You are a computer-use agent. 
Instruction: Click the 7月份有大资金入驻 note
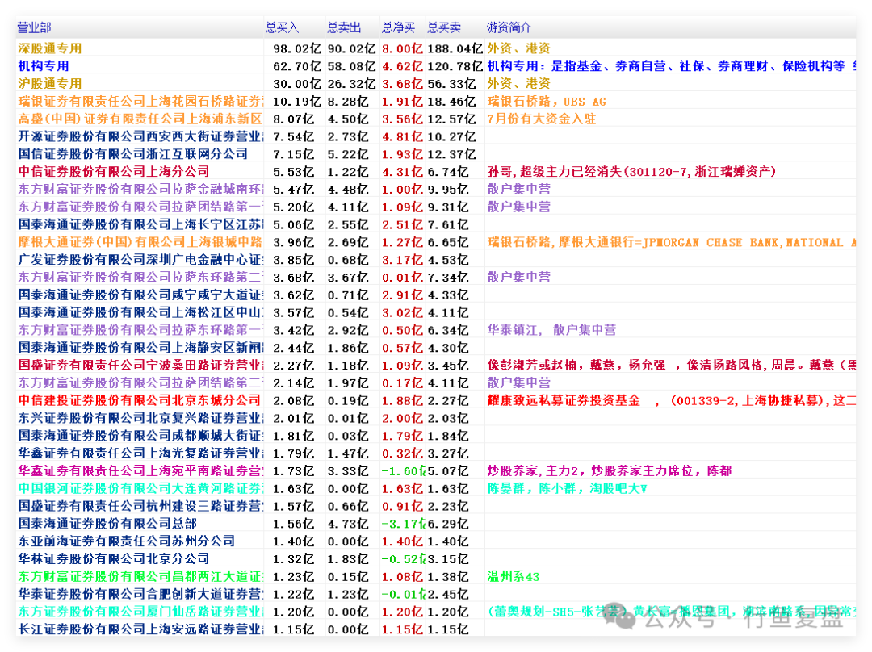(541, 119)
